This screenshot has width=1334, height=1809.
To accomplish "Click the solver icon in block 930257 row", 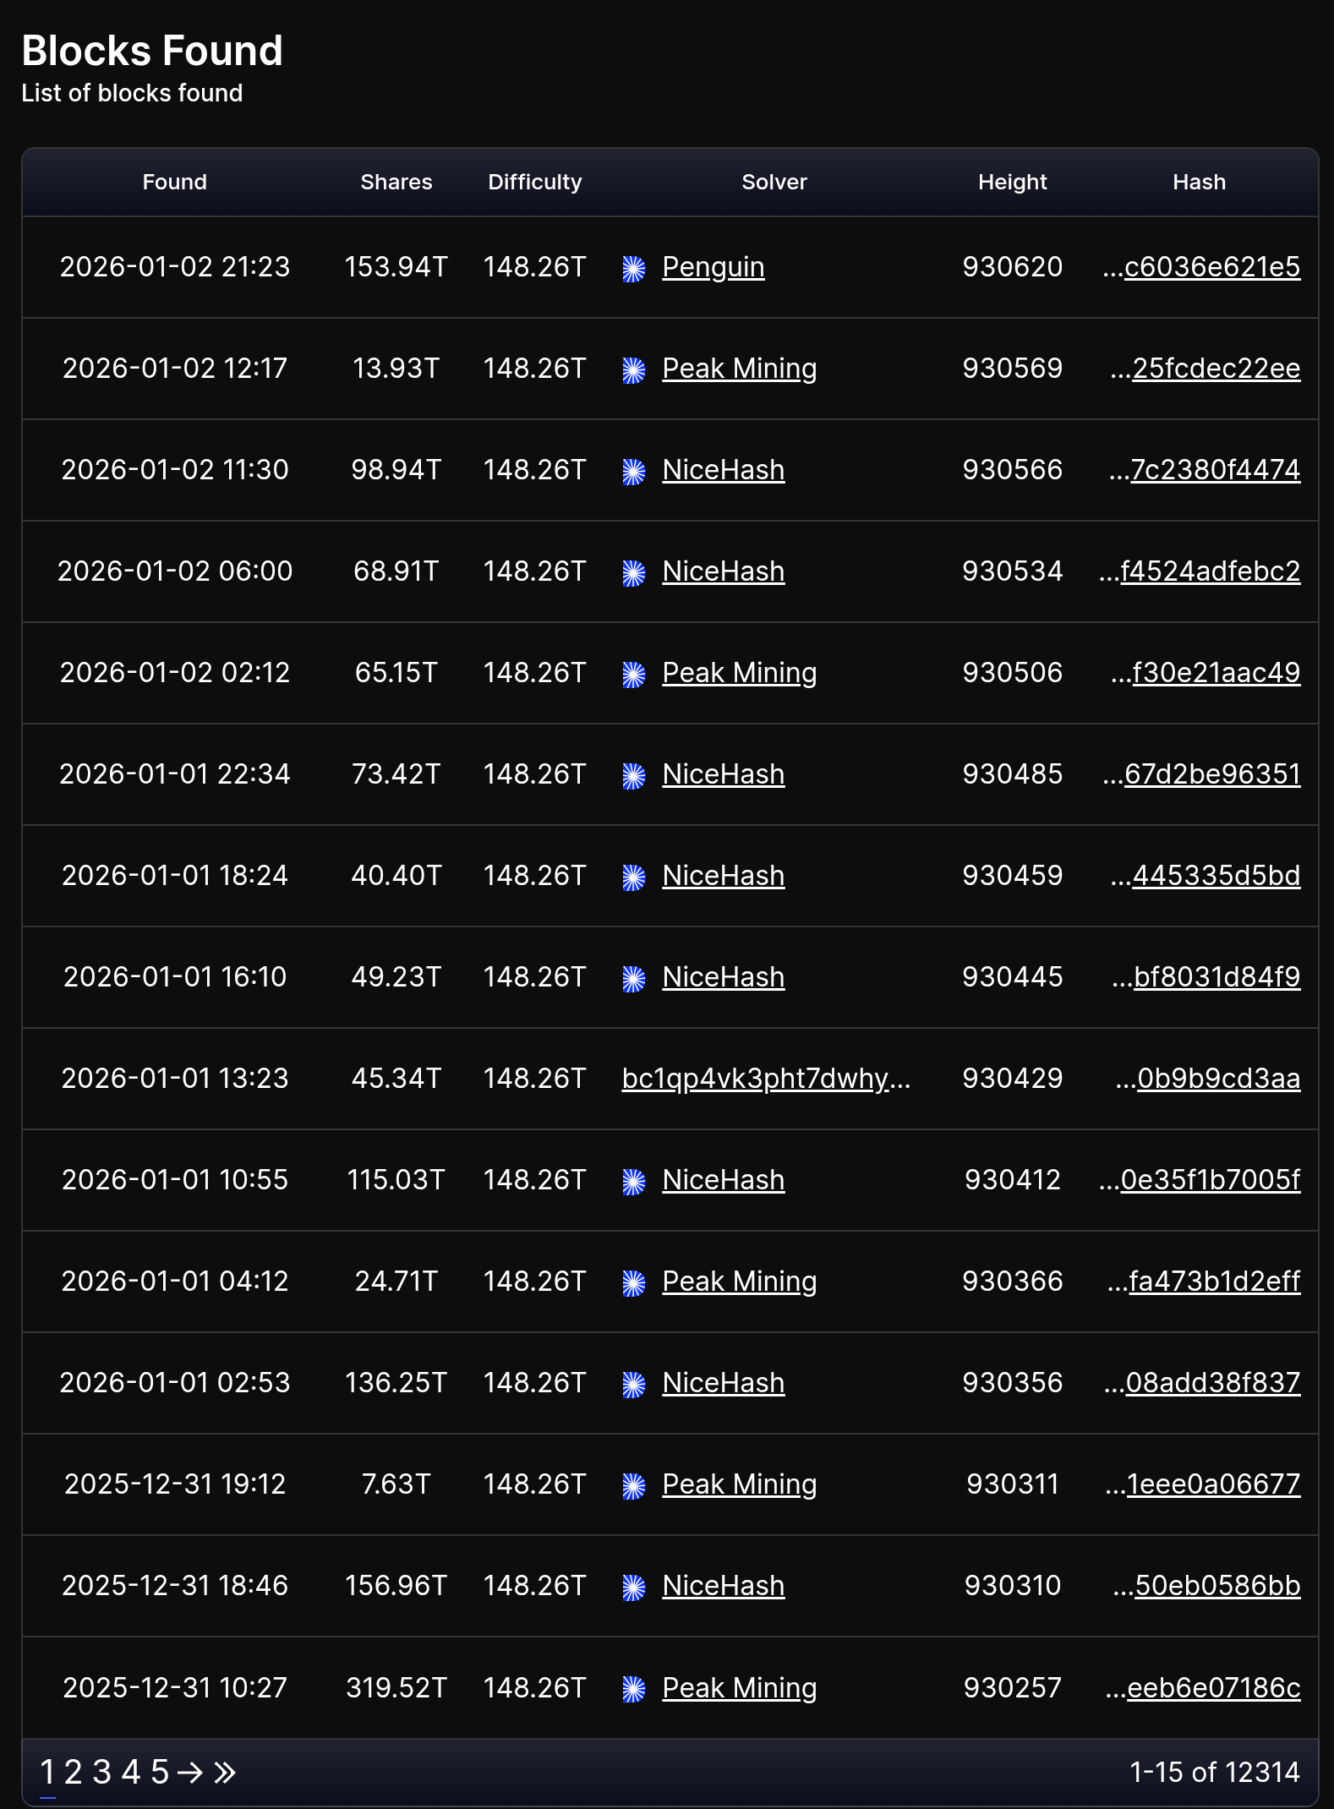I will [634, 1689].
